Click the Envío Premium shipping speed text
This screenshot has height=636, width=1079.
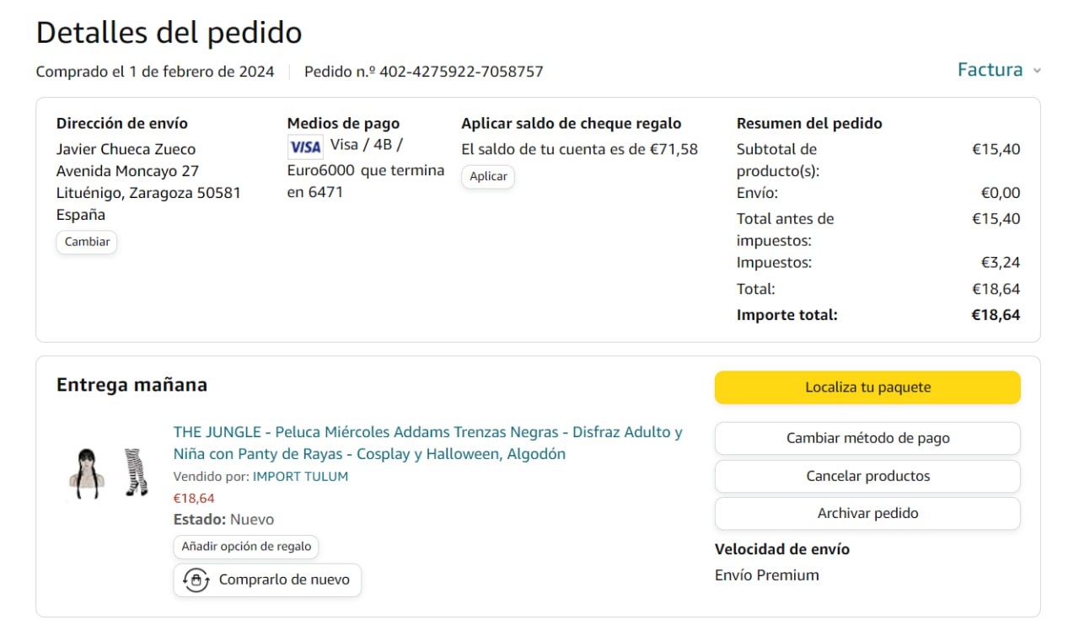766,575
